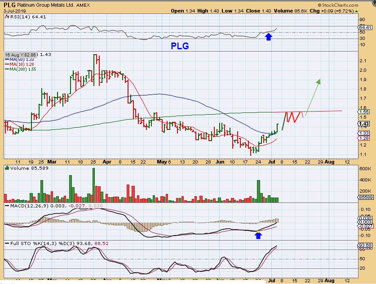Click the High 1.43 value in header
This screenshot has width=376, height=284.
tap(208, 11)
